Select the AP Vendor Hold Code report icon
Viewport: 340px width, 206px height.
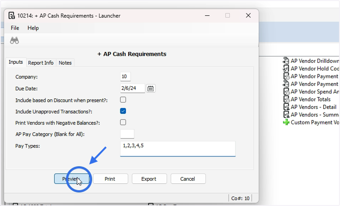(286, 68)
